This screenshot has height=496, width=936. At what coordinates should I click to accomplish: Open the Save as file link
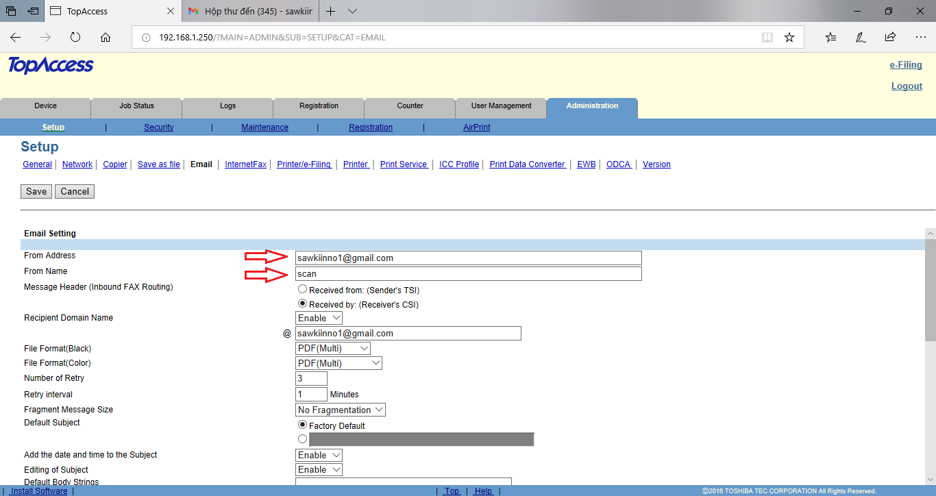tap(159, 164)
